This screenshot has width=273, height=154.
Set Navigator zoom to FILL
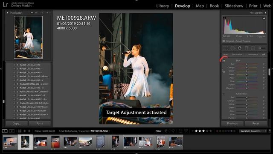[x=37, y=12]
